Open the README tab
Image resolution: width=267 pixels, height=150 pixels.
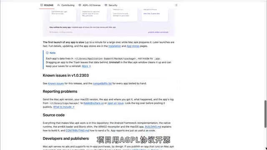47,5
